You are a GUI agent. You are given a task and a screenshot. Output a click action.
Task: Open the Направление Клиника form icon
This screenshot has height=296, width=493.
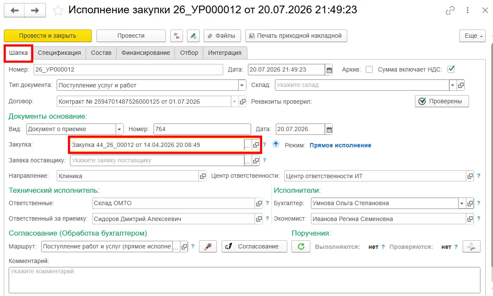[x=202, y=176]
